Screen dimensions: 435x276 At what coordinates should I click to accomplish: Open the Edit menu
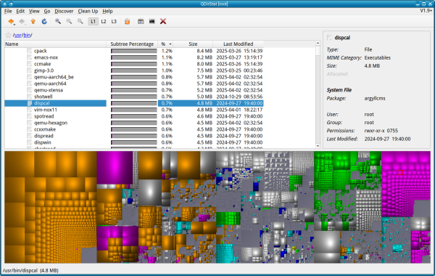pyautogui.click(x=20, y=11)
